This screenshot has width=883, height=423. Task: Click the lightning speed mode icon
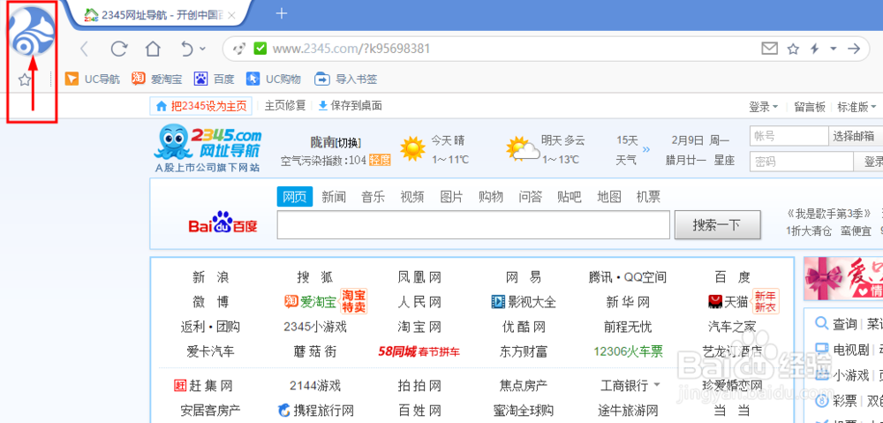click(x=814, y=49)
